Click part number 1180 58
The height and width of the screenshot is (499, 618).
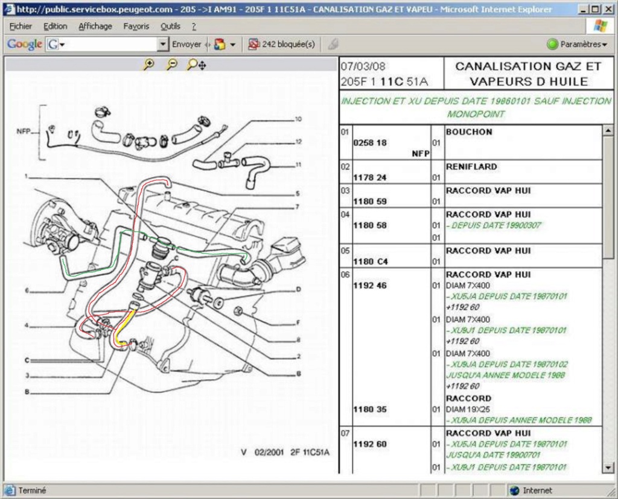click(x=370, y=225)
